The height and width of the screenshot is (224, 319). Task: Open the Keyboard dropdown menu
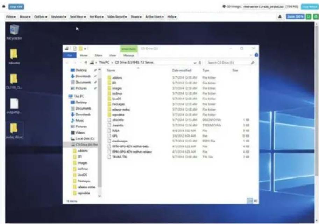pyautogui.click(x=59, y=17)
